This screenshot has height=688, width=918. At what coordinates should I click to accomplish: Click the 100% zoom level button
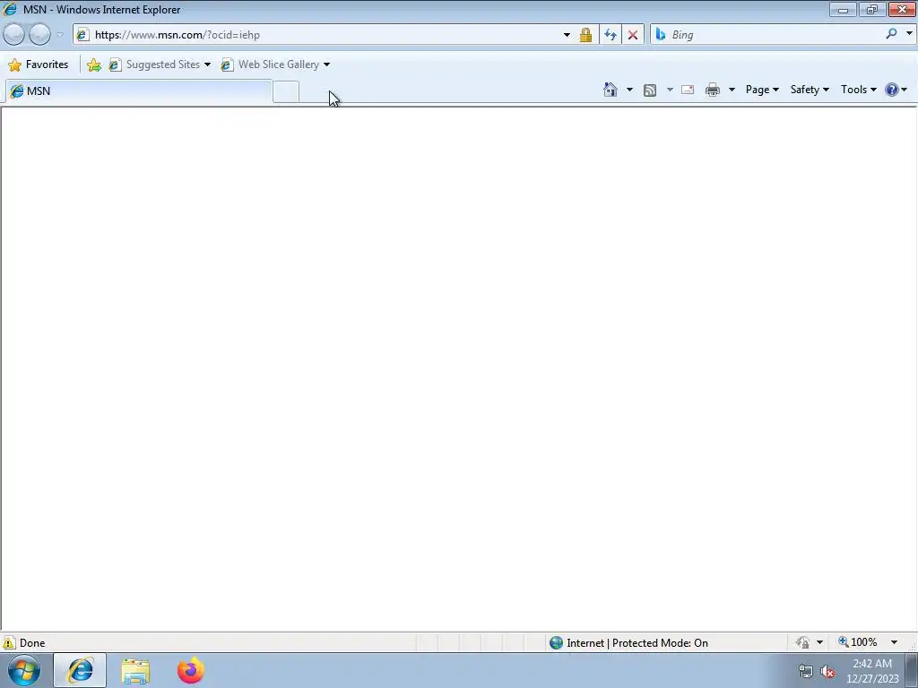(858, 641)
